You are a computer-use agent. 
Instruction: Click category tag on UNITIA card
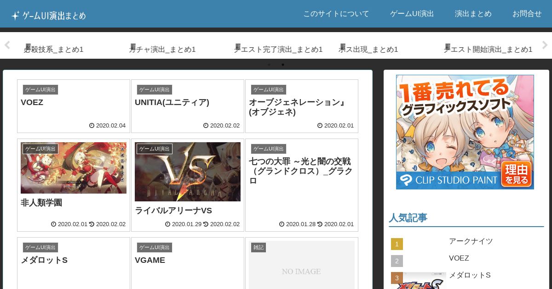pos(155,89)
